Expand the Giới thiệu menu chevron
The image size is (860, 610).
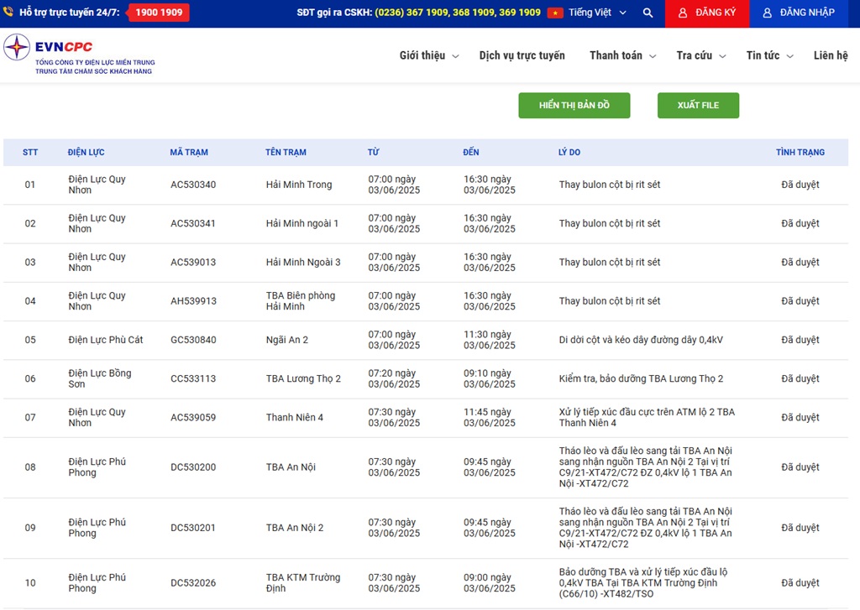tap(455, 56)
